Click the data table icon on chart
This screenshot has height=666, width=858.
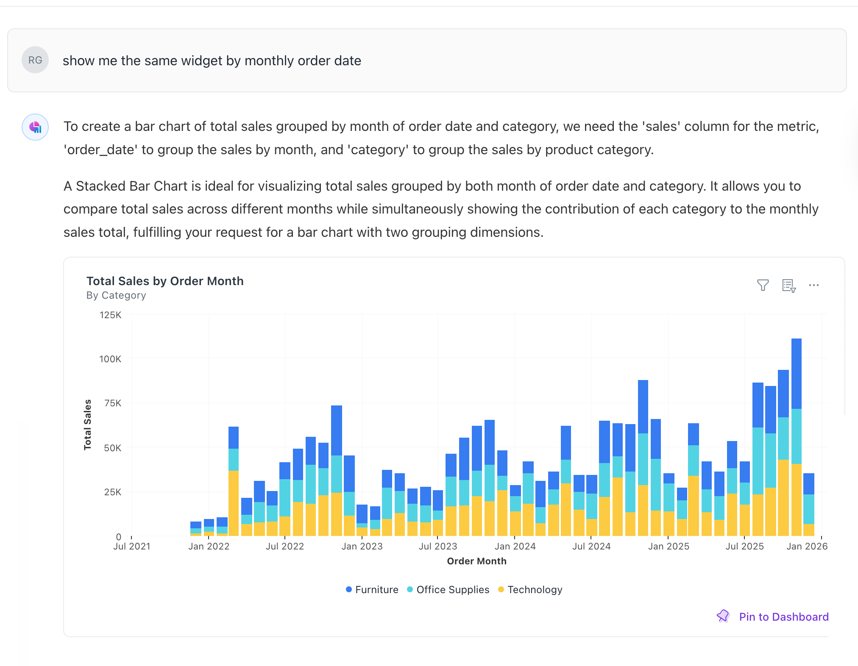pyautogui.click(x=788, y=286)
